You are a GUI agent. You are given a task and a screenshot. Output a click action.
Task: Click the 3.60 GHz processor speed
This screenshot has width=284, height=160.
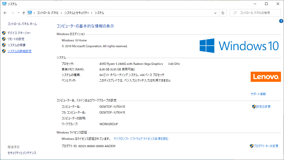click(174, 64)
